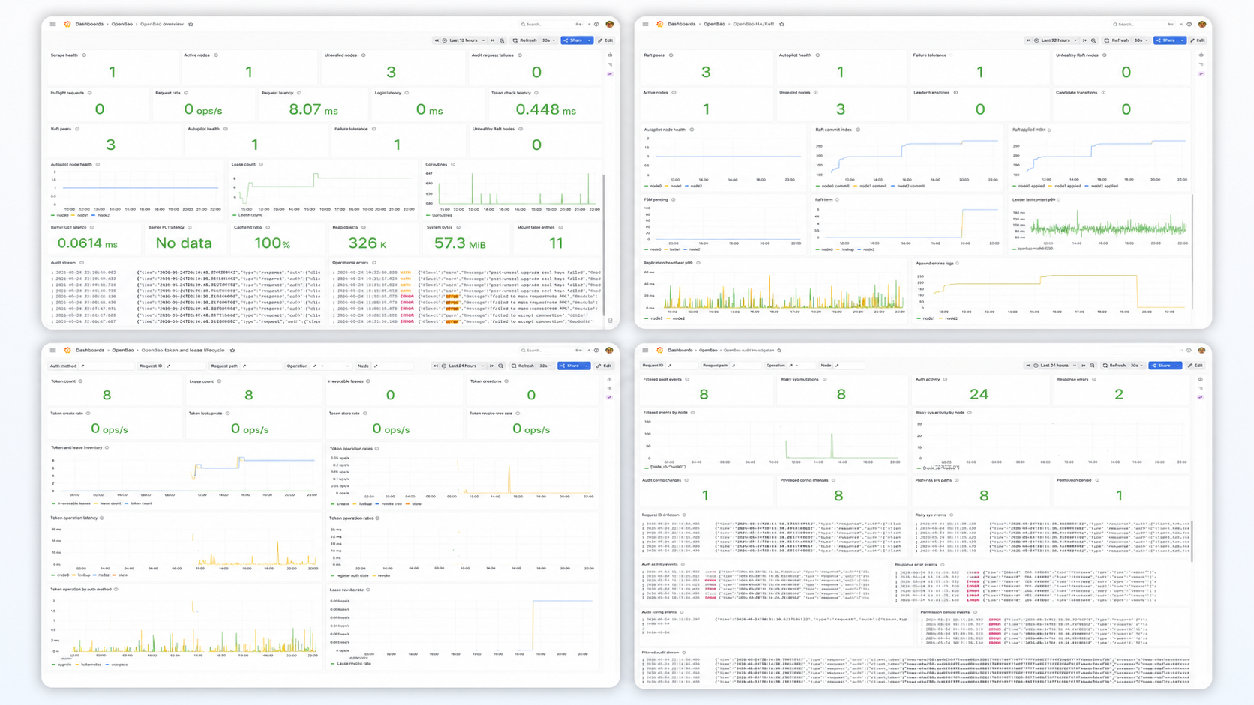Zoom out time range in token lifecycle dashboard

[500, 366]
